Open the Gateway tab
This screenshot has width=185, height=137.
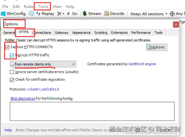click(x=62, y=33)
